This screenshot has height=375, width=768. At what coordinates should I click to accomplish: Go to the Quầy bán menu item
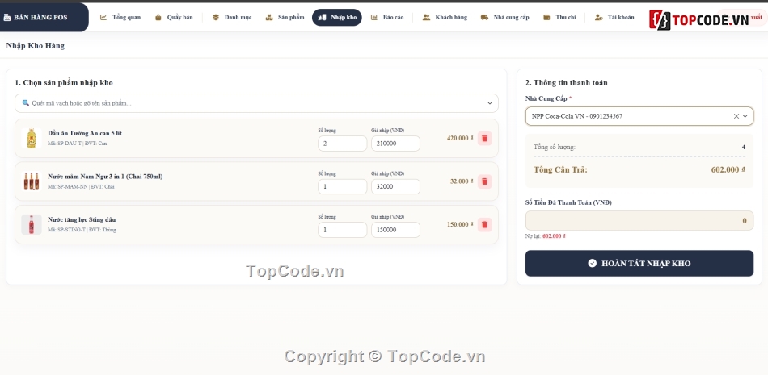click(174, 17)
